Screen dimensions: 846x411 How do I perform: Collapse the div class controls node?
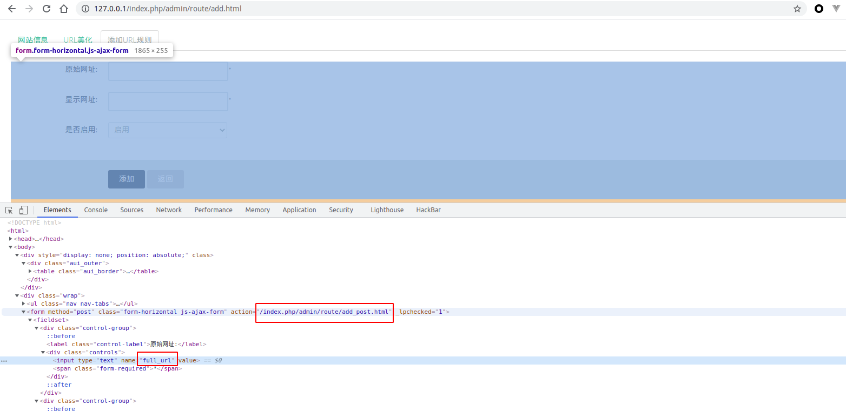(43, 352)
